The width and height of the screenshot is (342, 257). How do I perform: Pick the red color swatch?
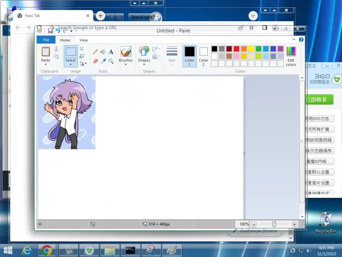236,49
